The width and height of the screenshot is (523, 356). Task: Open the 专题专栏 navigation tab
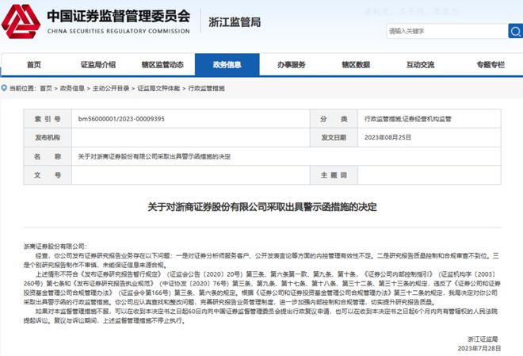click(491, 65)
